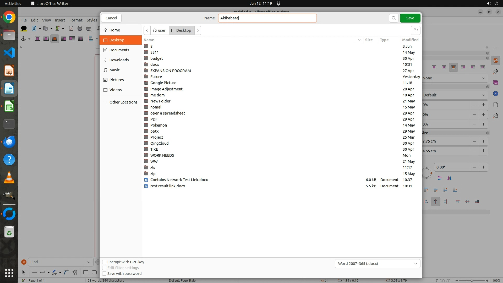Select test result link.docx file
This screenshot has width=503, height=283.
168,186
